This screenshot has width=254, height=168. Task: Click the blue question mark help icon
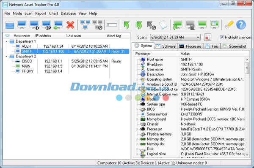(x=241, y=25)
